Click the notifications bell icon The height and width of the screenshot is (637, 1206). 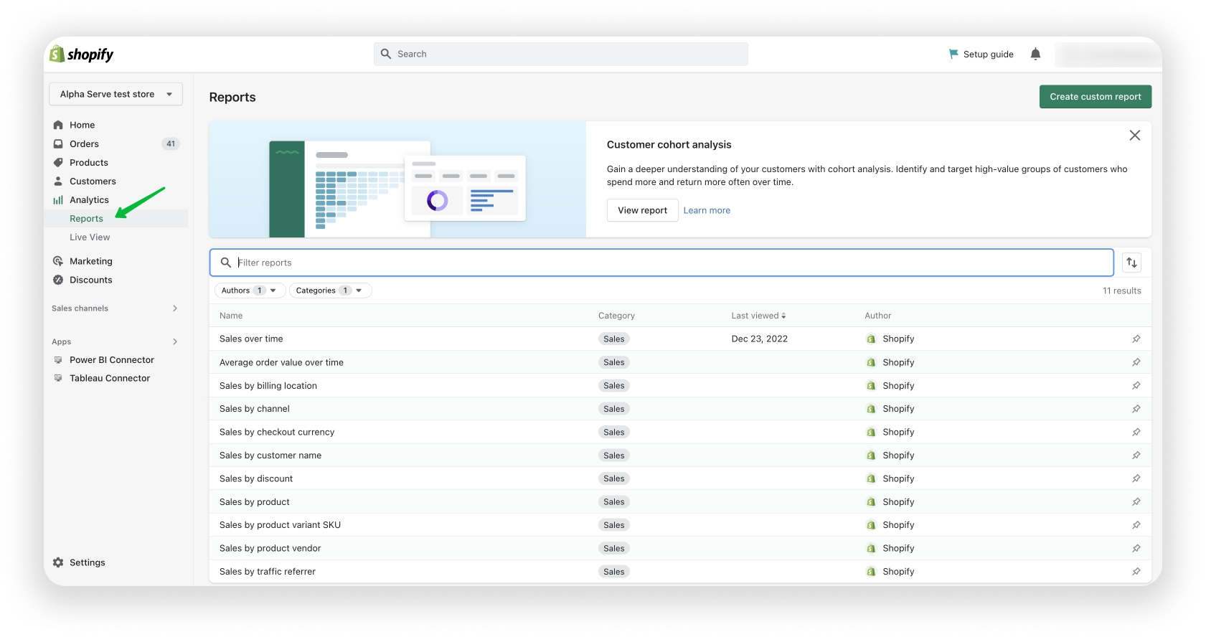[x=1035, y=54]
